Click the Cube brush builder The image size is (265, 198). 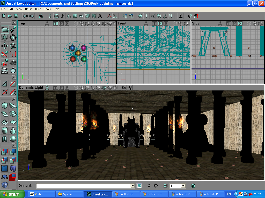pyautogui.click(x=5, y=105)
